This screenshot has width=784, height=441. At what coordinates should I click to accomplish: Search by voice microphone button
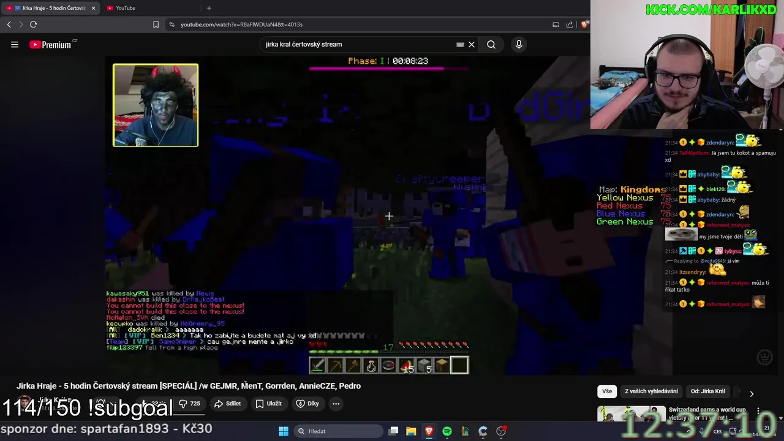(x=519, y=45)
